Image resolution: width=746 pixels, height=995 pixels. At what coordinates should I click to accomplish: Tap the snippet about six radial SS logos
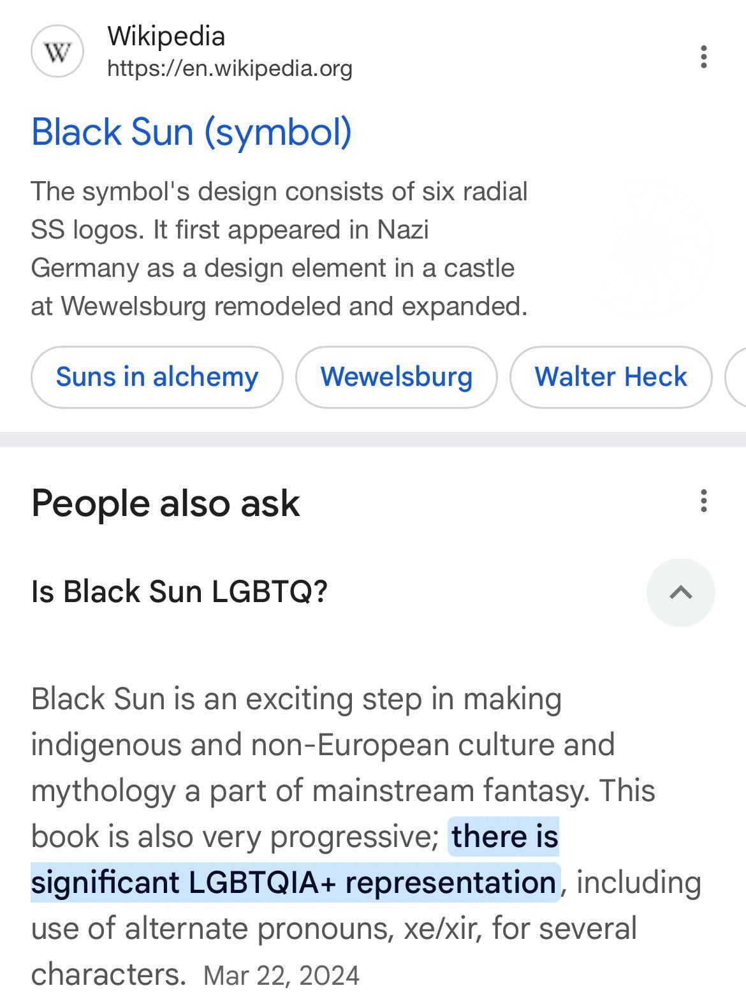(x=279, y=249)
